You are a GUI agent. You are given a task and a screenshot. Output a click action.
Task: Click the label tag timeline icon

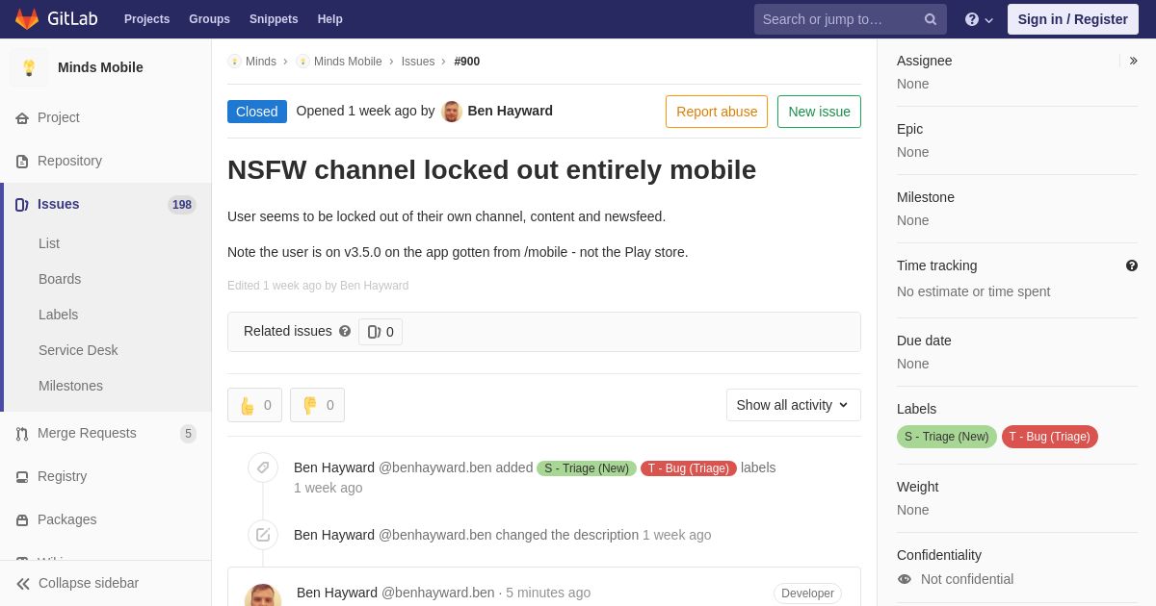pos(263,467)
